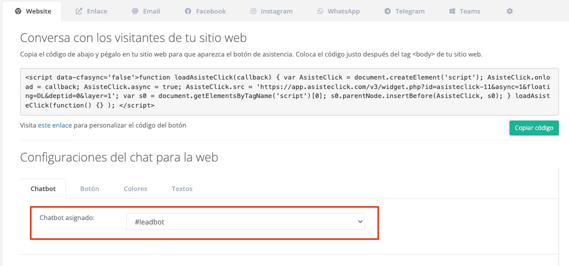Switch to the Website tab label
Image resolution: width=569 pixels, height=266 pixels.
(39, 11)
